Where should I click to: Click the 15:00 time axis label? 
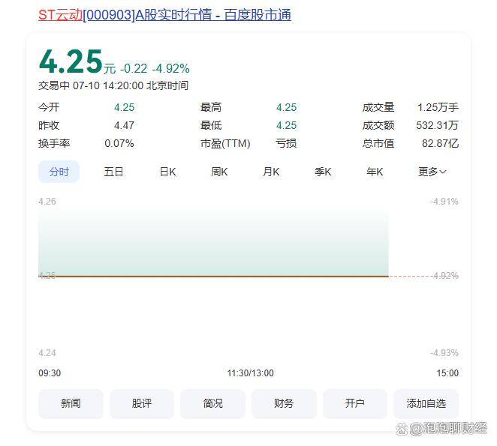447,373
